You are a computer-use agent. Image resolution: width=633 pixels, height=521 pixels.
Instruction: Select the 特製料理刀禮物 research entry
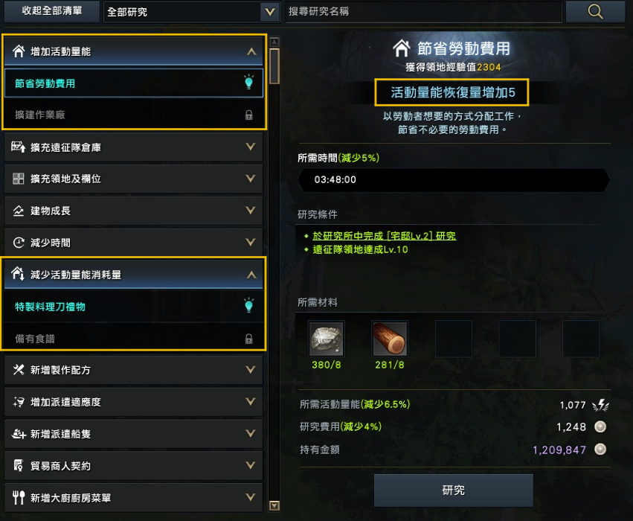click(x=134, y=307)
